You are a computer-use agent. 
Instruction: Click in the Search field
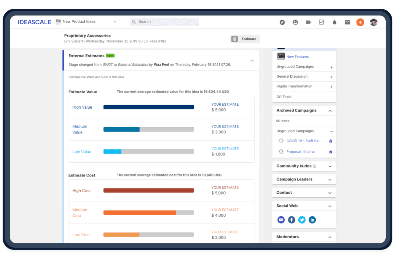[164, 22]
